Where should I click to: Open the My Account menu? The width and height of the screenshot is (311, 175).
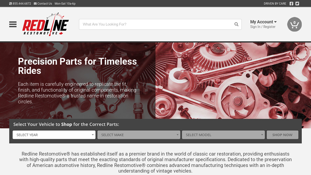pyautogui.click(x=263, y=22)
